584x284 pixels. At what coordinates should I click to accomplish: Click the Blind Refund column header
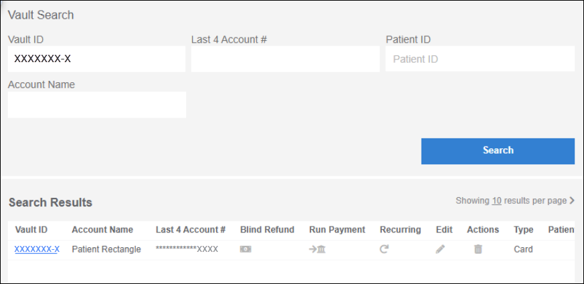pyautogui.click(x=267, y=230)
